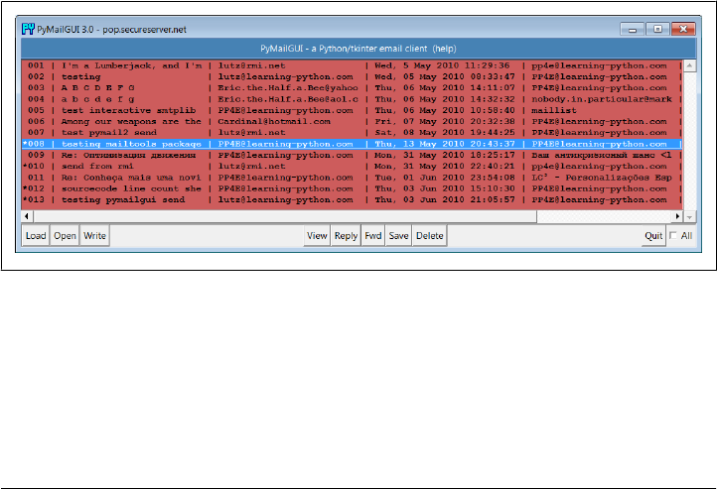Select message 007 test pymail2 send
This screenshot has height=489, width=717.
pyautogui.click(x=352, y=132)
